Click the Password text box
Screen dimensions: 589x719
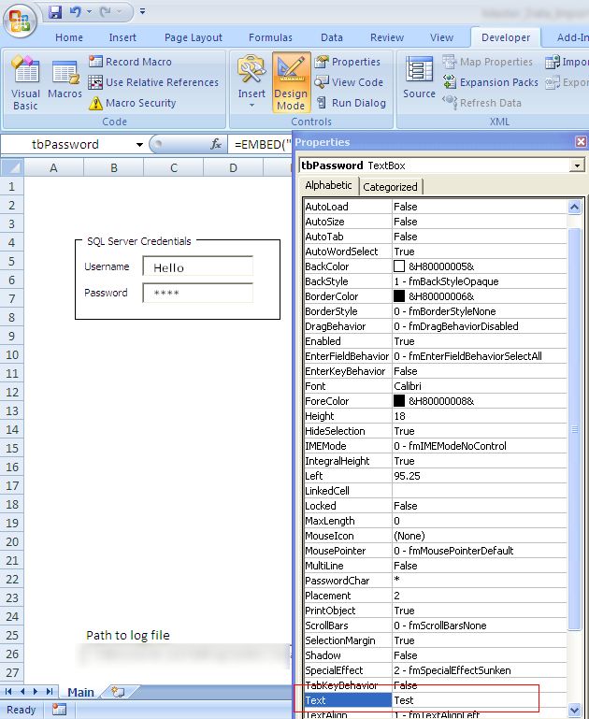[x=197, y=293]
